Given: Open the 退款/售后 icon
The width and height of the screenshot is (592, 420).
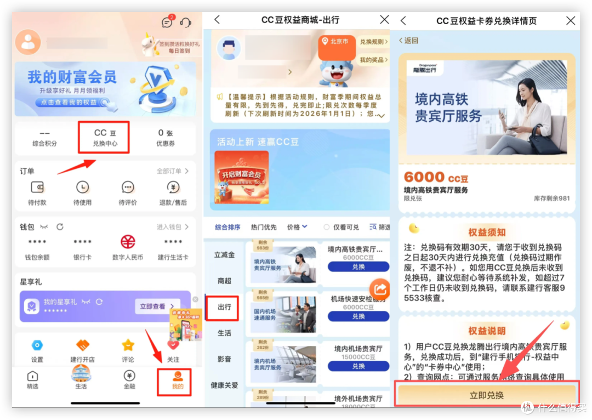Looking at the screenshot, I should 173,187.
